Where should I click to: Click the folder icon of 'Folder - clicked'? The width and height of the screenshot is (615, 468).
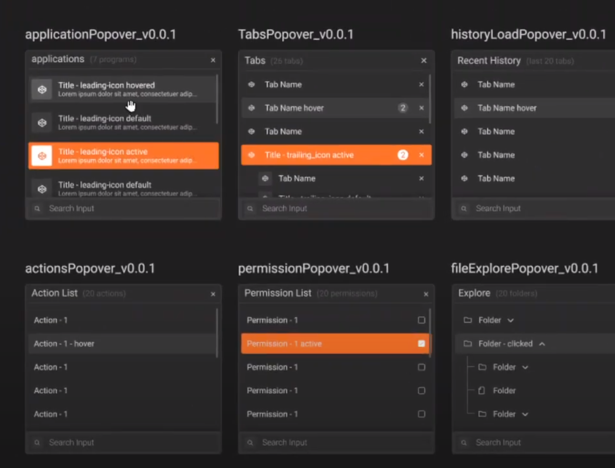tap(468, 344)
